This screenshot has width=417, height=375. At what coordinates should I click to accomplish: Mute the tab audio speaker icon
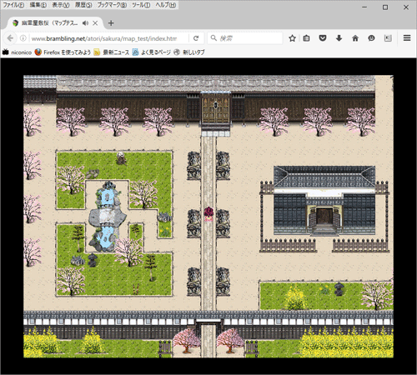pos(85,23)
